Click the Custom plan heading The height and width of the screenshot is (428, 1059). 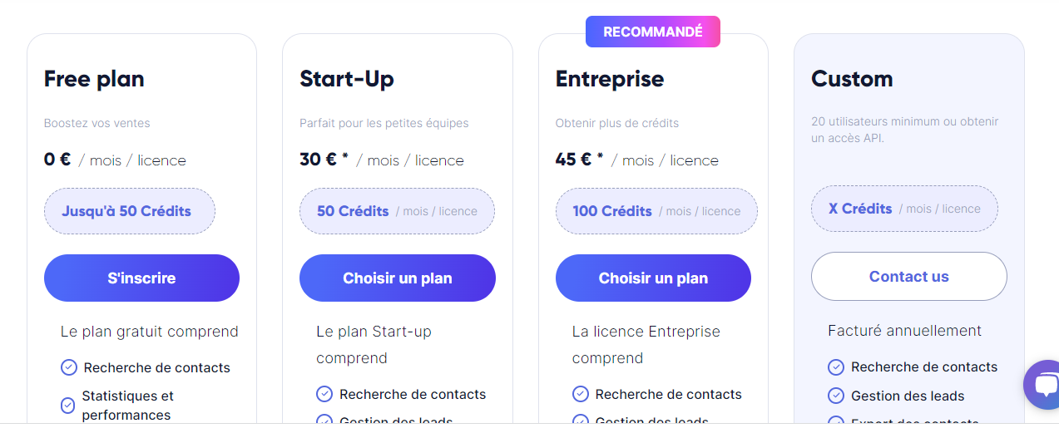pyautogui.click(x=852, y=79)
